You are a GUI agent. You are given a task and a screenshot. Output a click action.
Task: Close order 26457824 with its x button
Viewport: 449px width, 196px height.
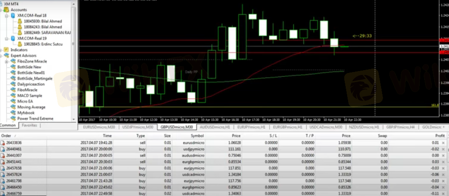click(x=443, y=174)
